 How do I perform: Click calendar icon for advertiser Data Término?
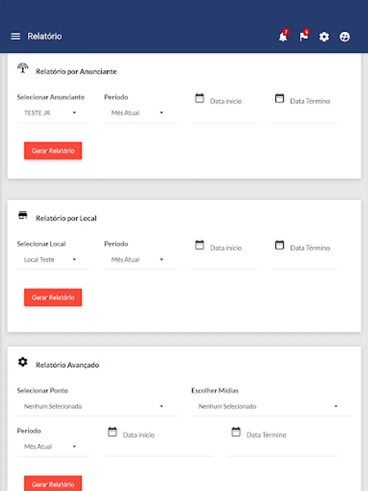[280, 99]
